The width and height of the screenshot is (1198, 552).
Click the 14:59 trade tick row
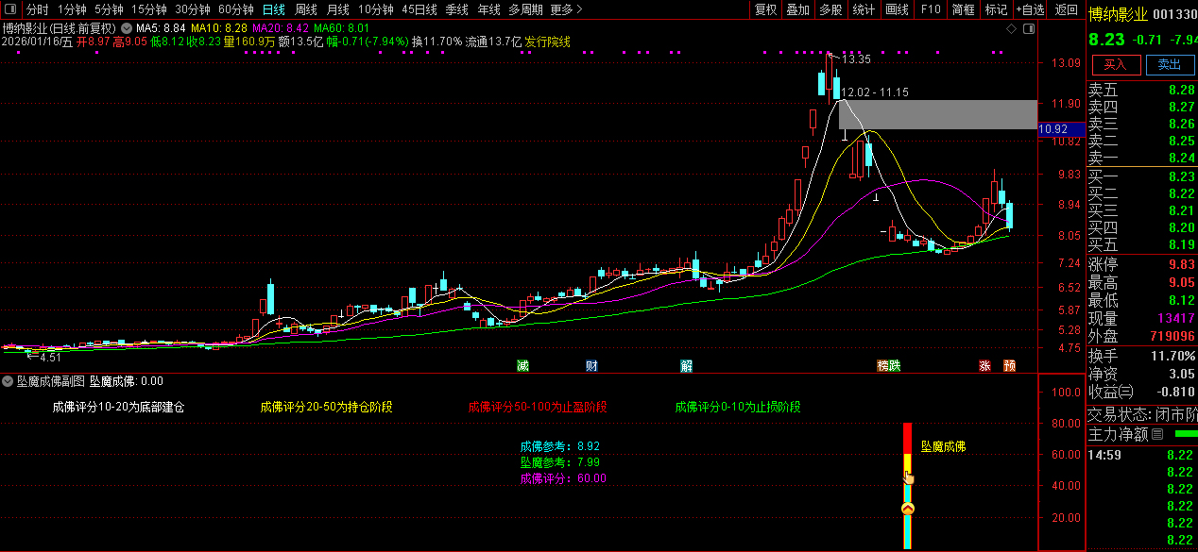(1141, 455)
